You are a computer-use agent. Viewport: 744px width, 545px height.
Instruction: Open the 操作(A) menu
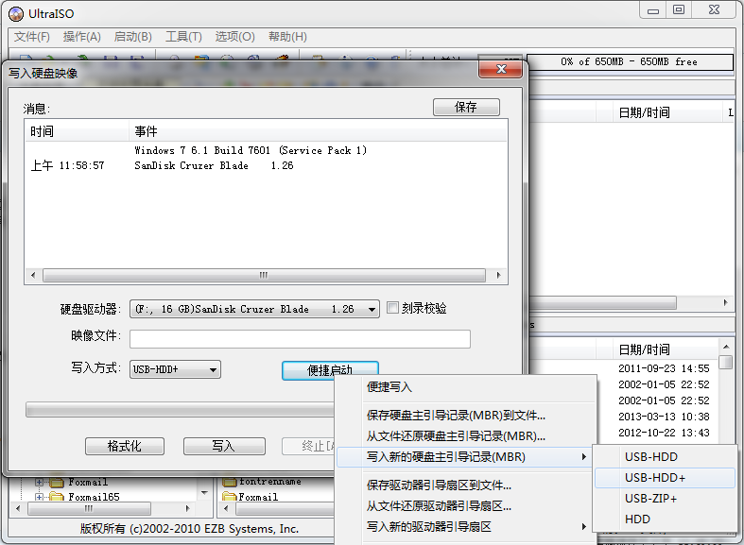81,37
